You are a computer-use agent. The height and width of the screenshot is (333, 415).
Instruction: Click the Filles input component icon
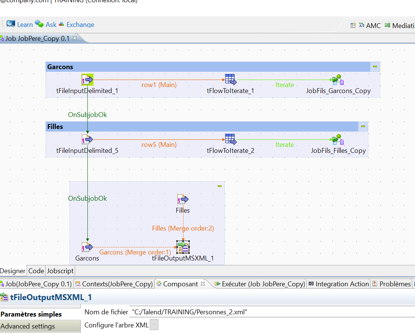(x=182, y=199)
